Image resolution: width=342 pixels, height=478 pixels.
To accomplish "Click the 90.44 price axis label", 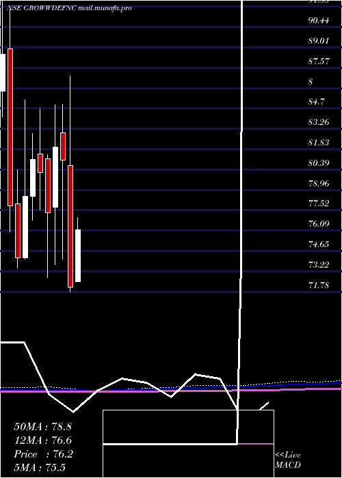I will pos(319,20).
